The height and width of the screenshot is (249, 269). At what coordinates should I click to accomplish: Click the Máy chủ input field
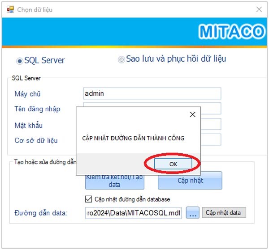[x=152, y=93]
